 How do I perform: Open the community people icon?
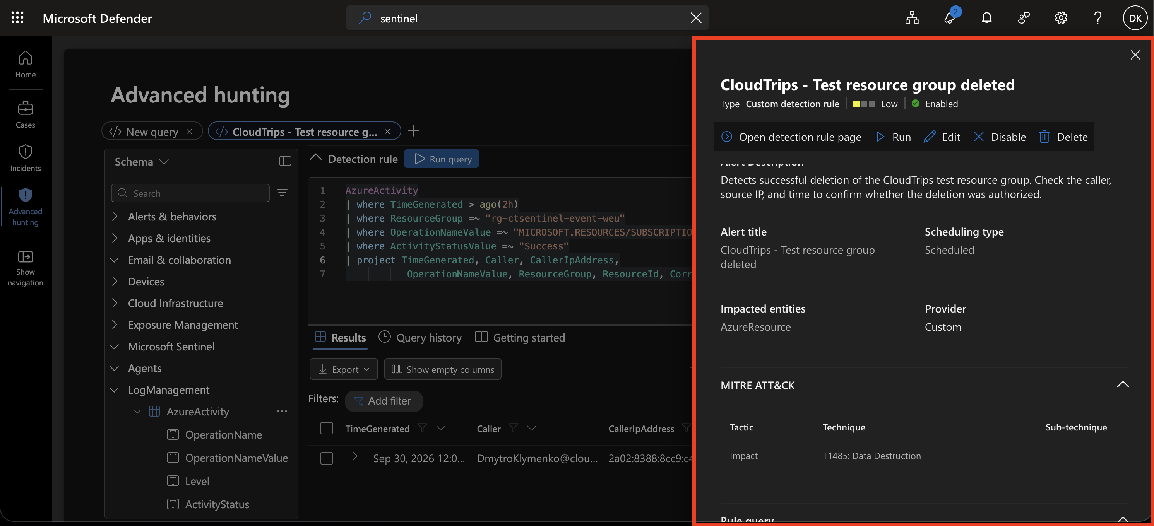(x=1024, y=18)
